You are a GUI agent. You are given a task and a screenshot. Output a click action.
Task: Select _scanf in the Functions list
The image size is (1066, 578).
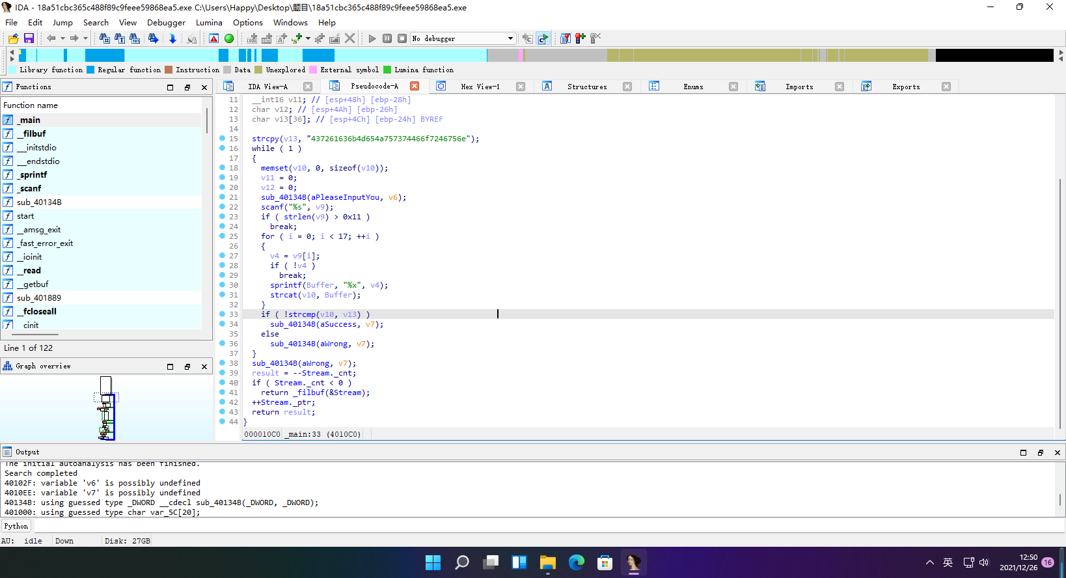[102, 188]
